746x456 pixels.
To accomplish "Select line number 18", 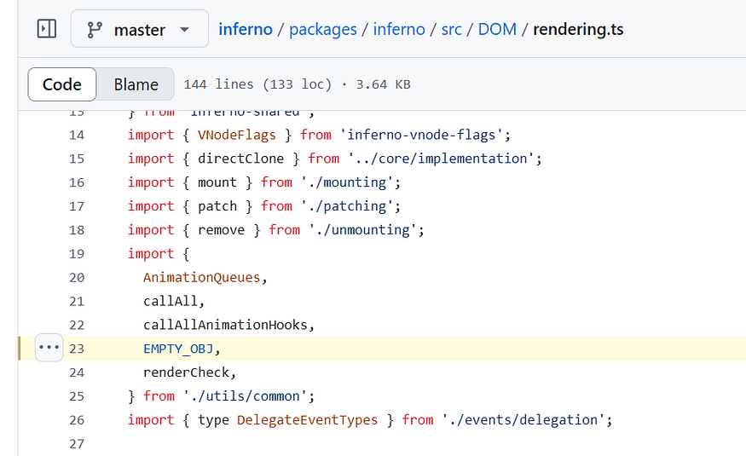I will (x=77, y=230).
